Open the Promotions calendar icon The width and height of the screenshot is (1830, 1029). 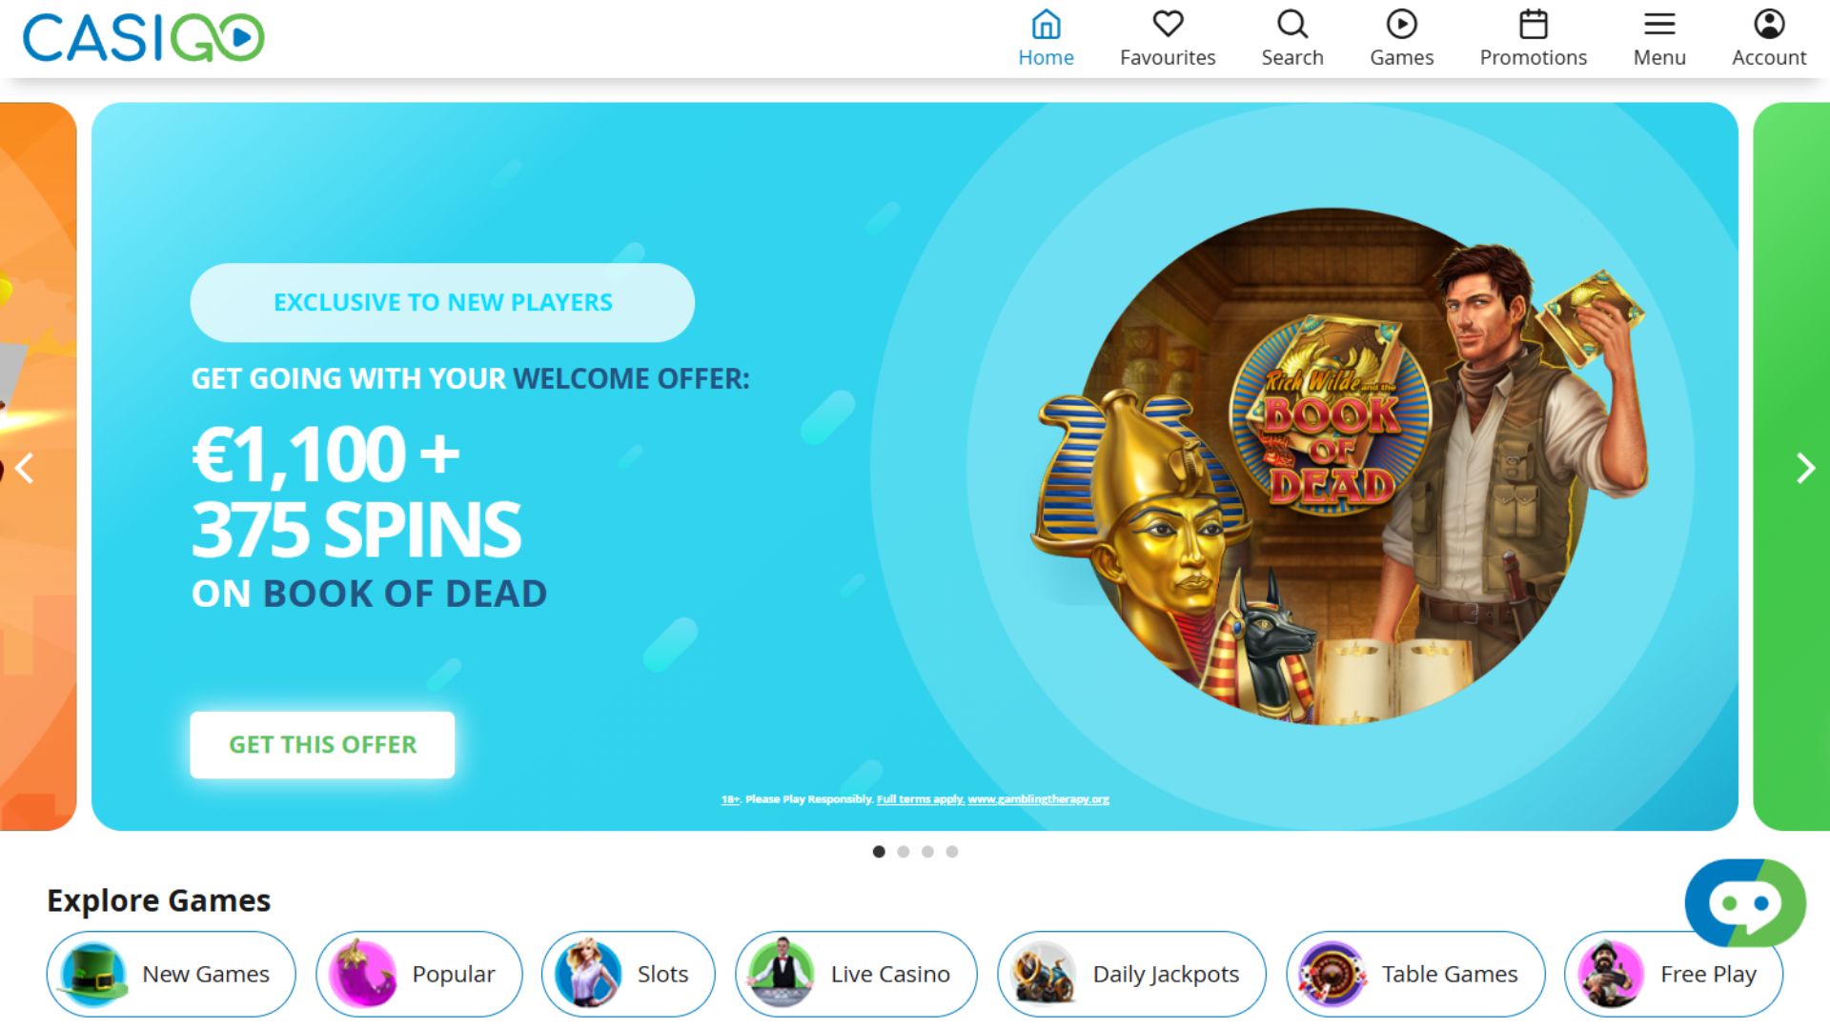click(x=1533, y=24)
